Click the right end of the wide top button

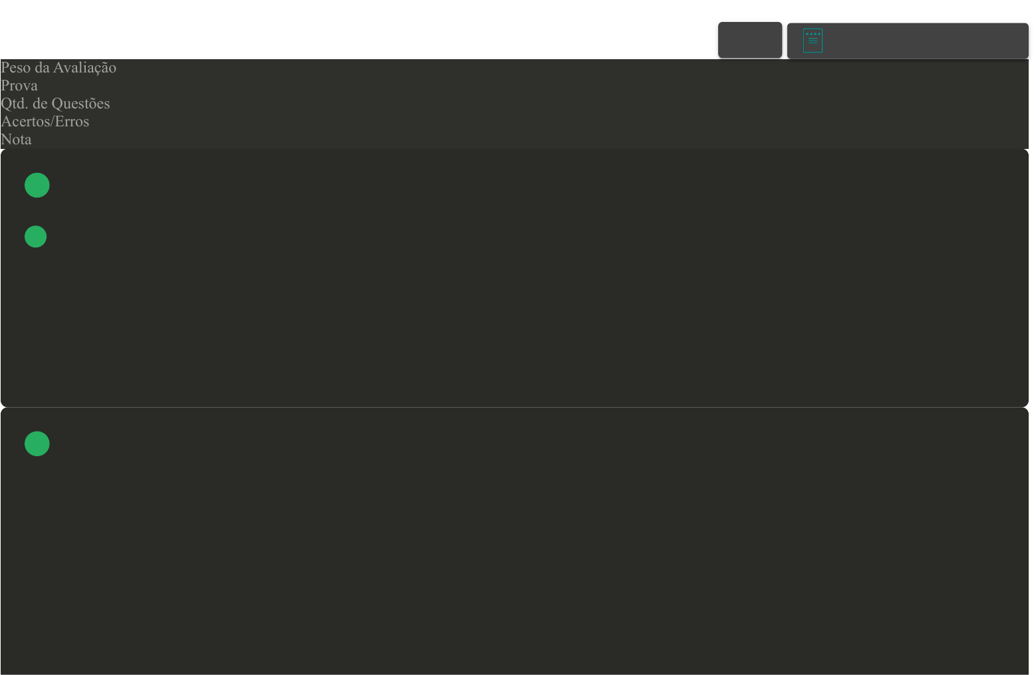(x=997, y=41)
